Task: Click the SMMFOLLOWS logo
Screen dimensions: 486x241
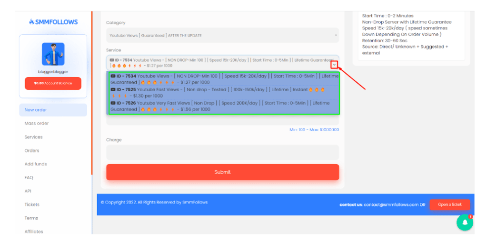Action: coord(53,22)
